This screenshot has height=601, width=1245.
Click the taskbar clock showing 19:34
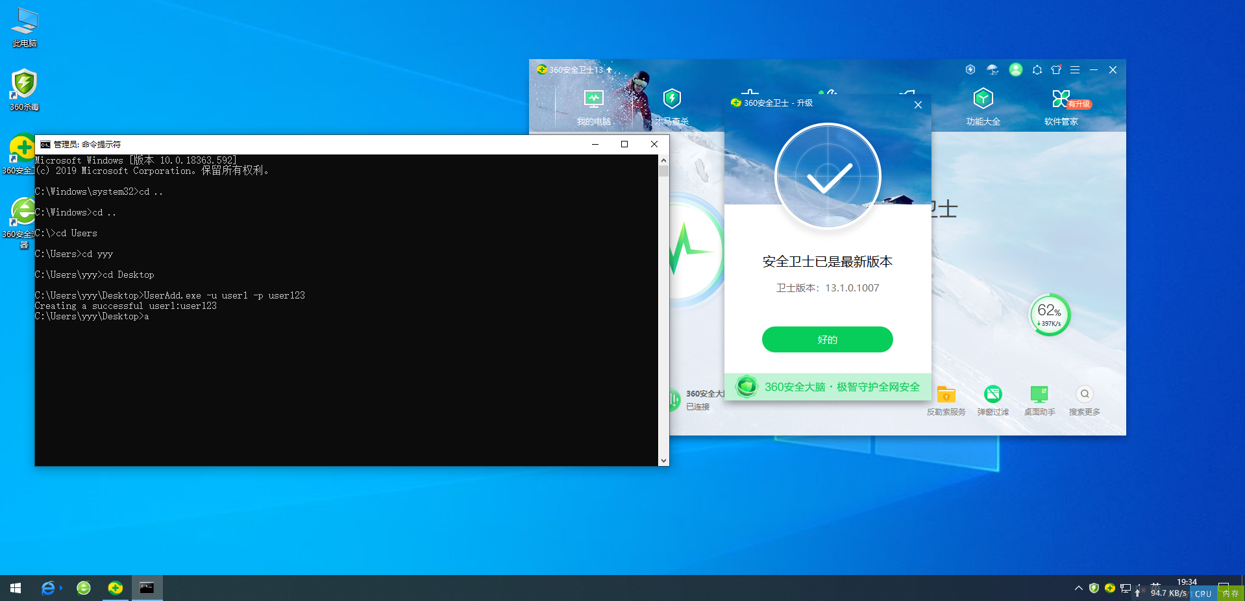point(1187,582)
